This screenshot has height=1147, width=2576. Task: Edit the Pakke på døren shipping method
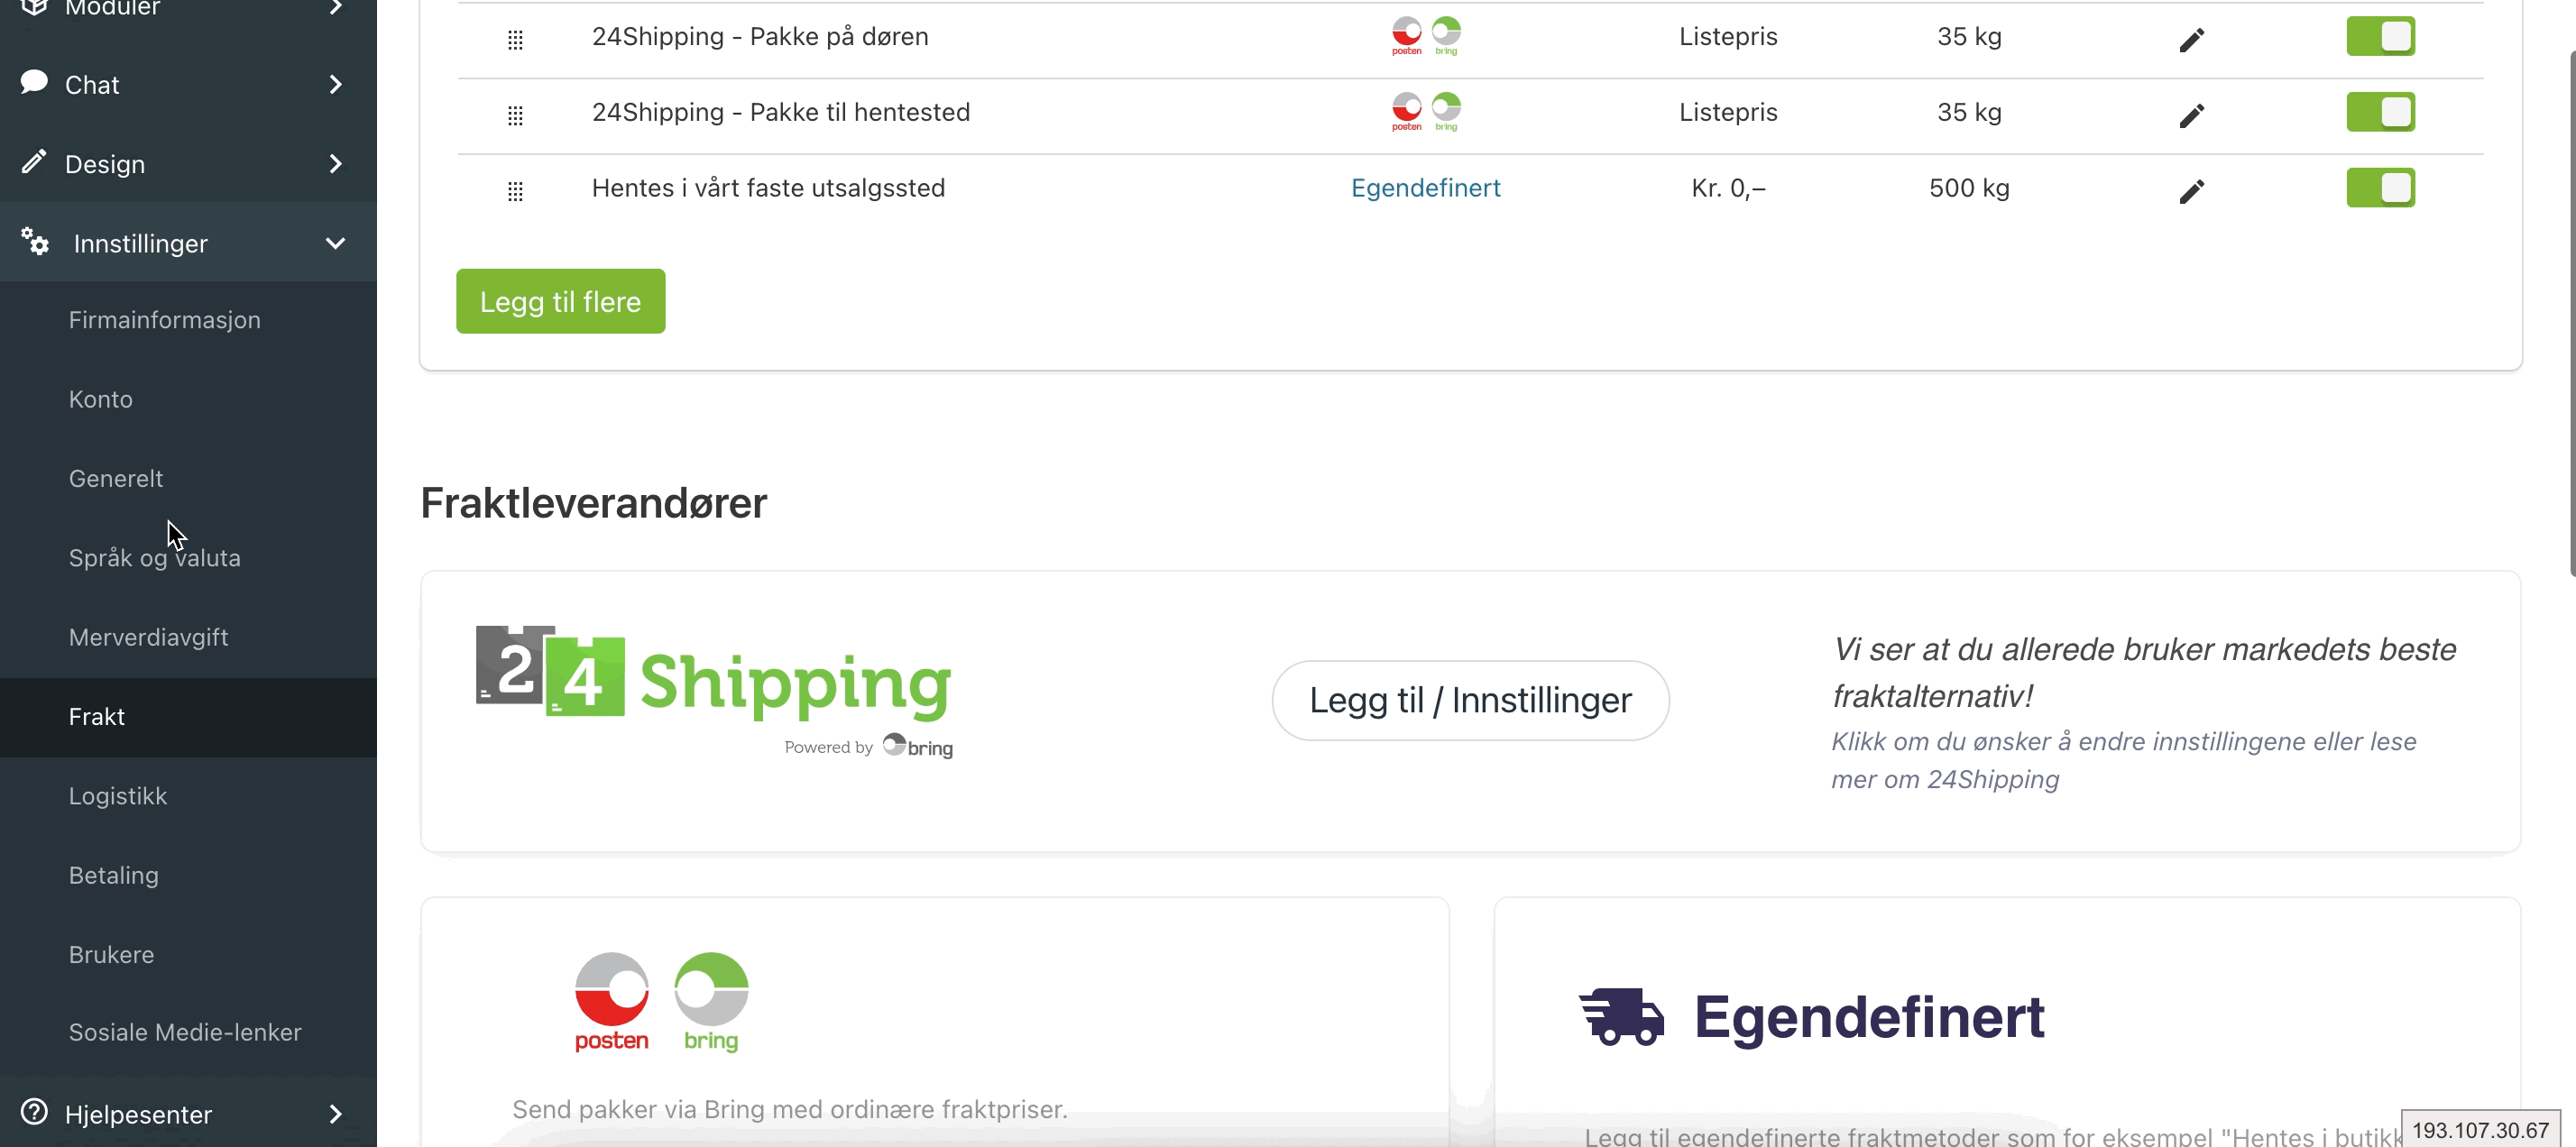tap(2191, 40)
